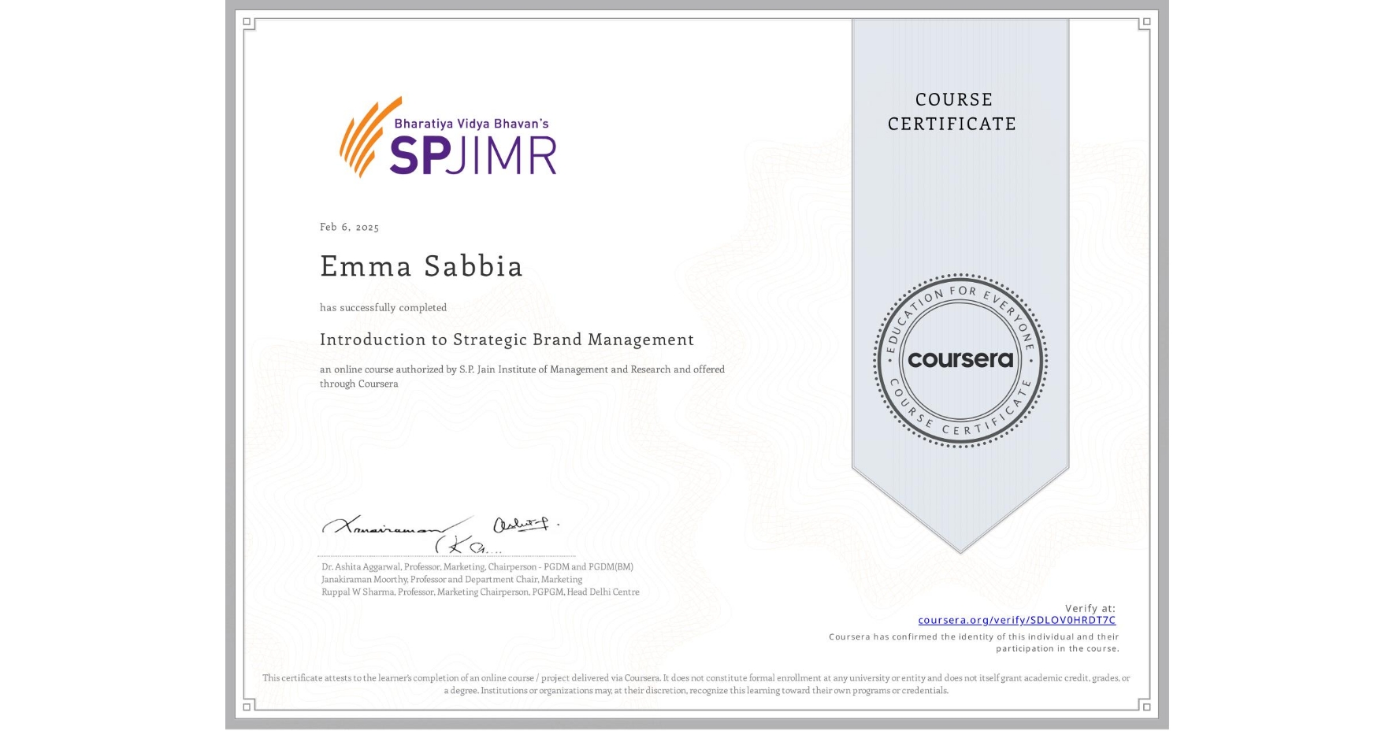Click Dr. Ashita Aggarwal's credential line
The image size is (1396, 731).
click(477, 566)
